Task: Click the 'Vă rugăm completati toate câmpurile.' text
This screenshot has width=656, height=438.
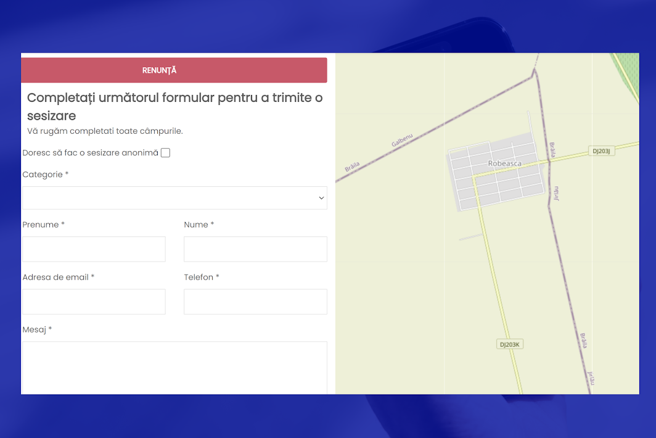Action: click(x=105, y=131)
